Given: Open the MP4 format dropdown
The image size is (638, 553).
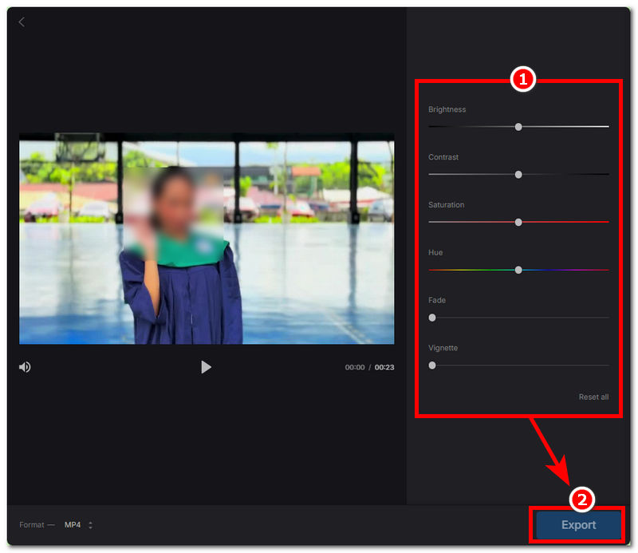Looking at the screenshot, I should pyautogui.click(x=73, y=525).
